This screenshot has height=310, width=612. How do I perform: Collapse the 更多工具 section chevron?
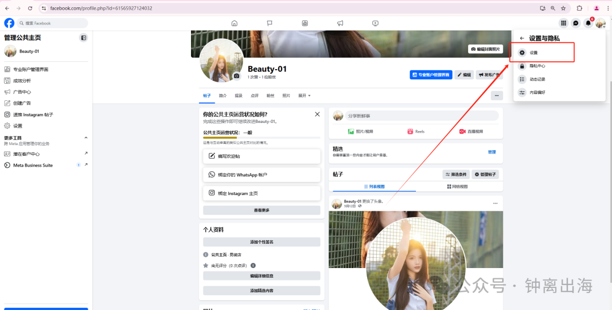(86, 138)
